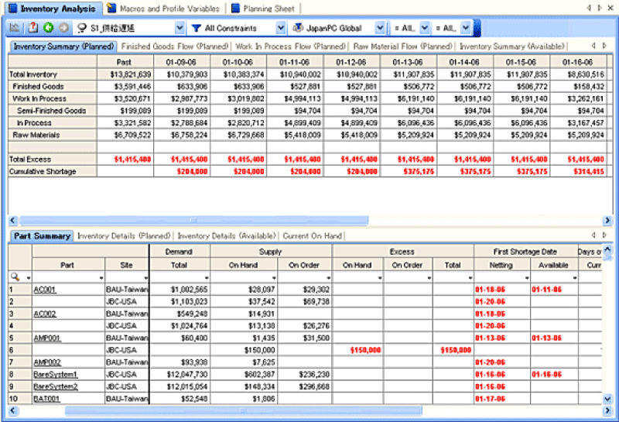Open the Site column filter dropdown

(x=146, y=278)
